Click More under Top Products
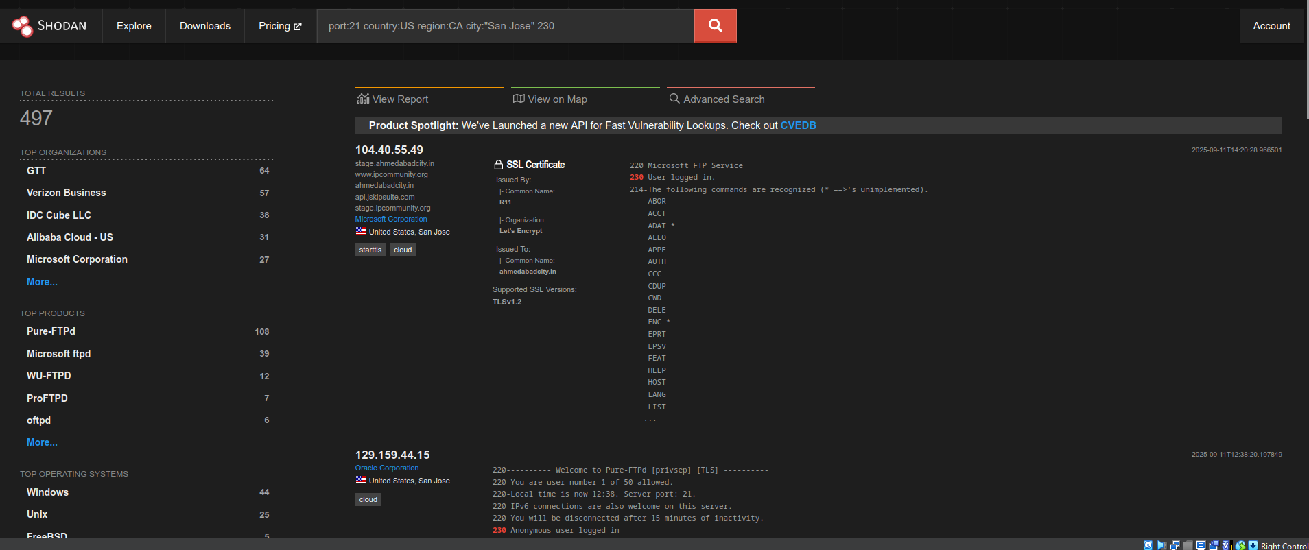 tap(42, 442)
